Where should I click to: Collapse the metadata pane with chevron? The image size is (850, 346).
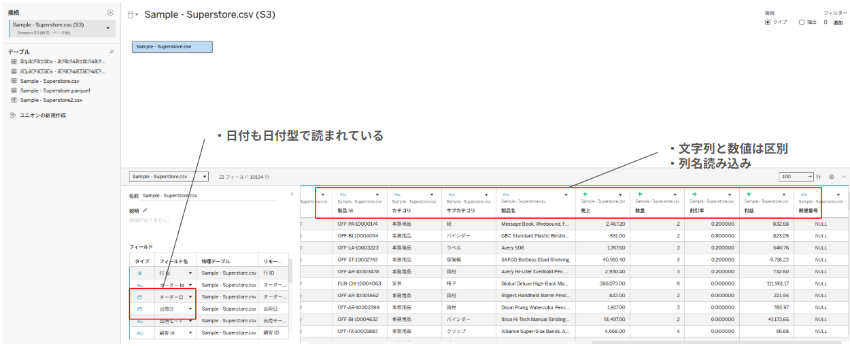[x=292, y=194]
